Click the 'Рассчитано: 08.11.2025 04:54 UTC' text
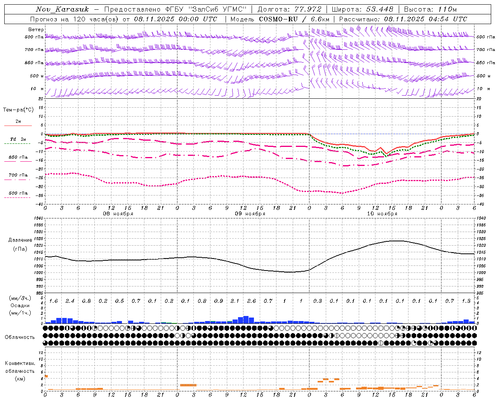The width and height of the screenshot is (497, 398). point(403,19)
